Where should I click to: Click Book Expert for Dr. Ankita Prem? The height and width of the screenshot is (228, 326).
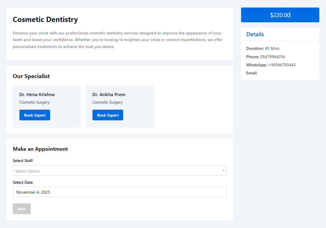[x=108, y=115]
